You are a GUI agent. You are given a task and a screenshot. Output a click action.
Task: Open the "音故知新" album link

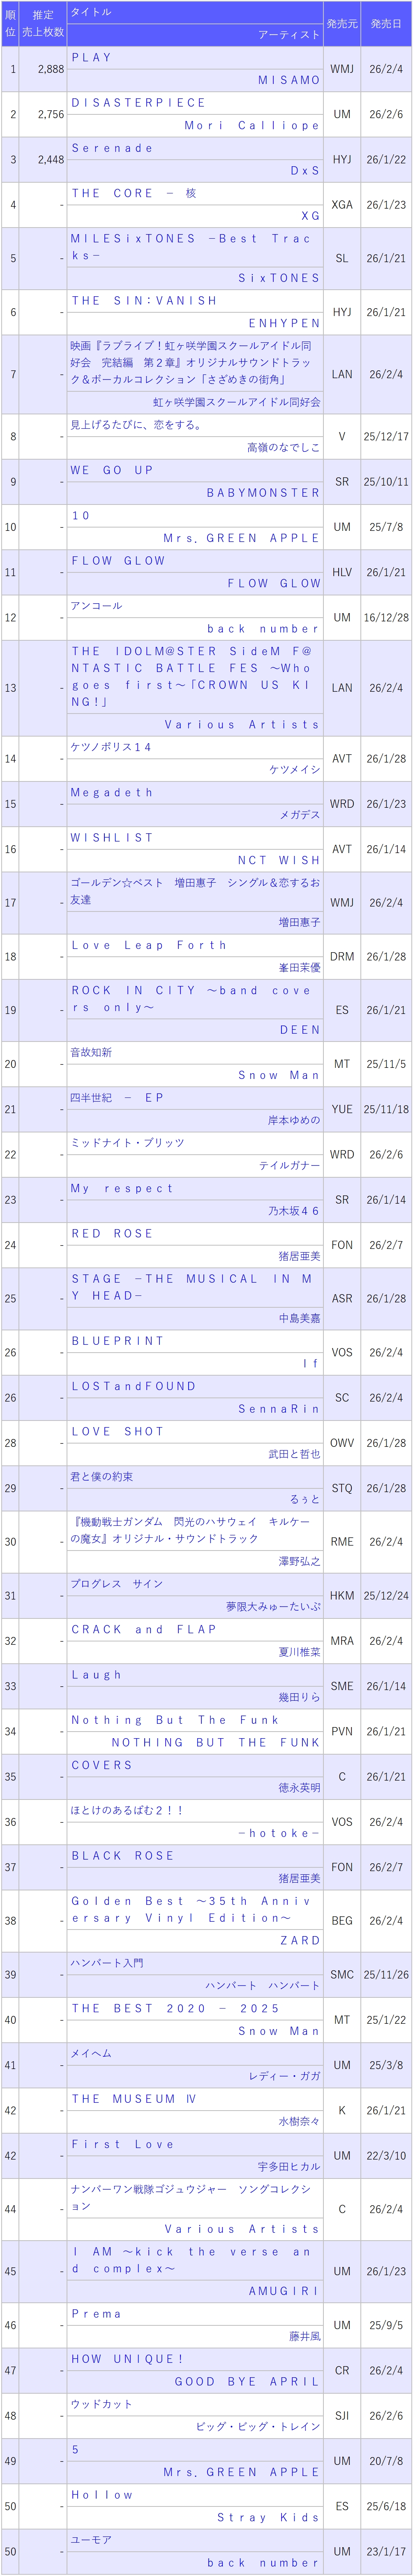pos(92,1052)
